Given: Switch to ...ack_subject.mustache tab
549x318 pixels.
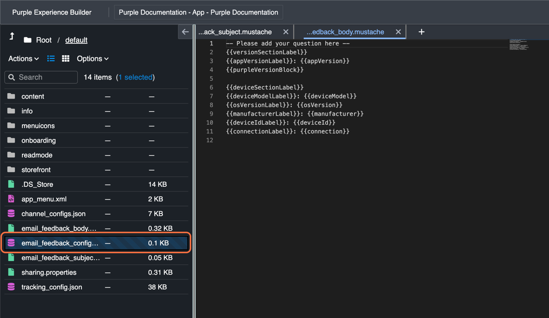Looking at the screenshot, I should point(235,32).
